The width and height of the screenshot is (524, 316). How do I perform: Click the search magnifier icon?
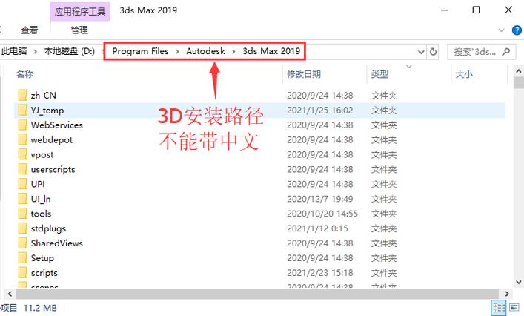(506, 51)
